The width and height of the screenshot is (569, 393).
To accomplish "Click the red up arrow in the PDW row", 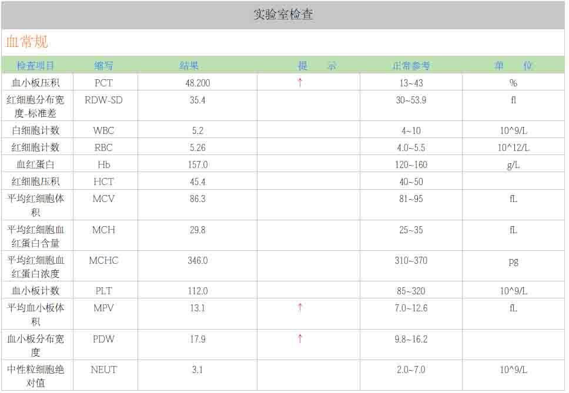I will click(300, 338).
